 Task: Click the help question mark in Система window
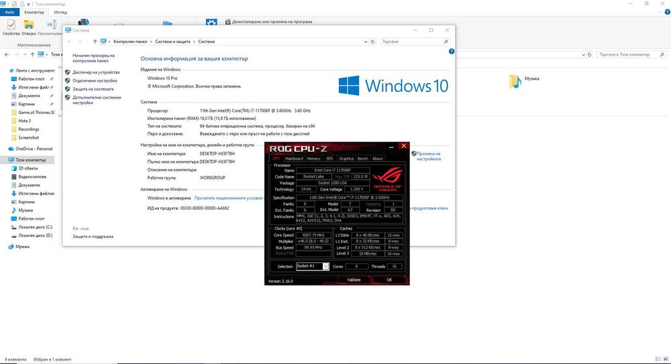(x=452, y=52)
